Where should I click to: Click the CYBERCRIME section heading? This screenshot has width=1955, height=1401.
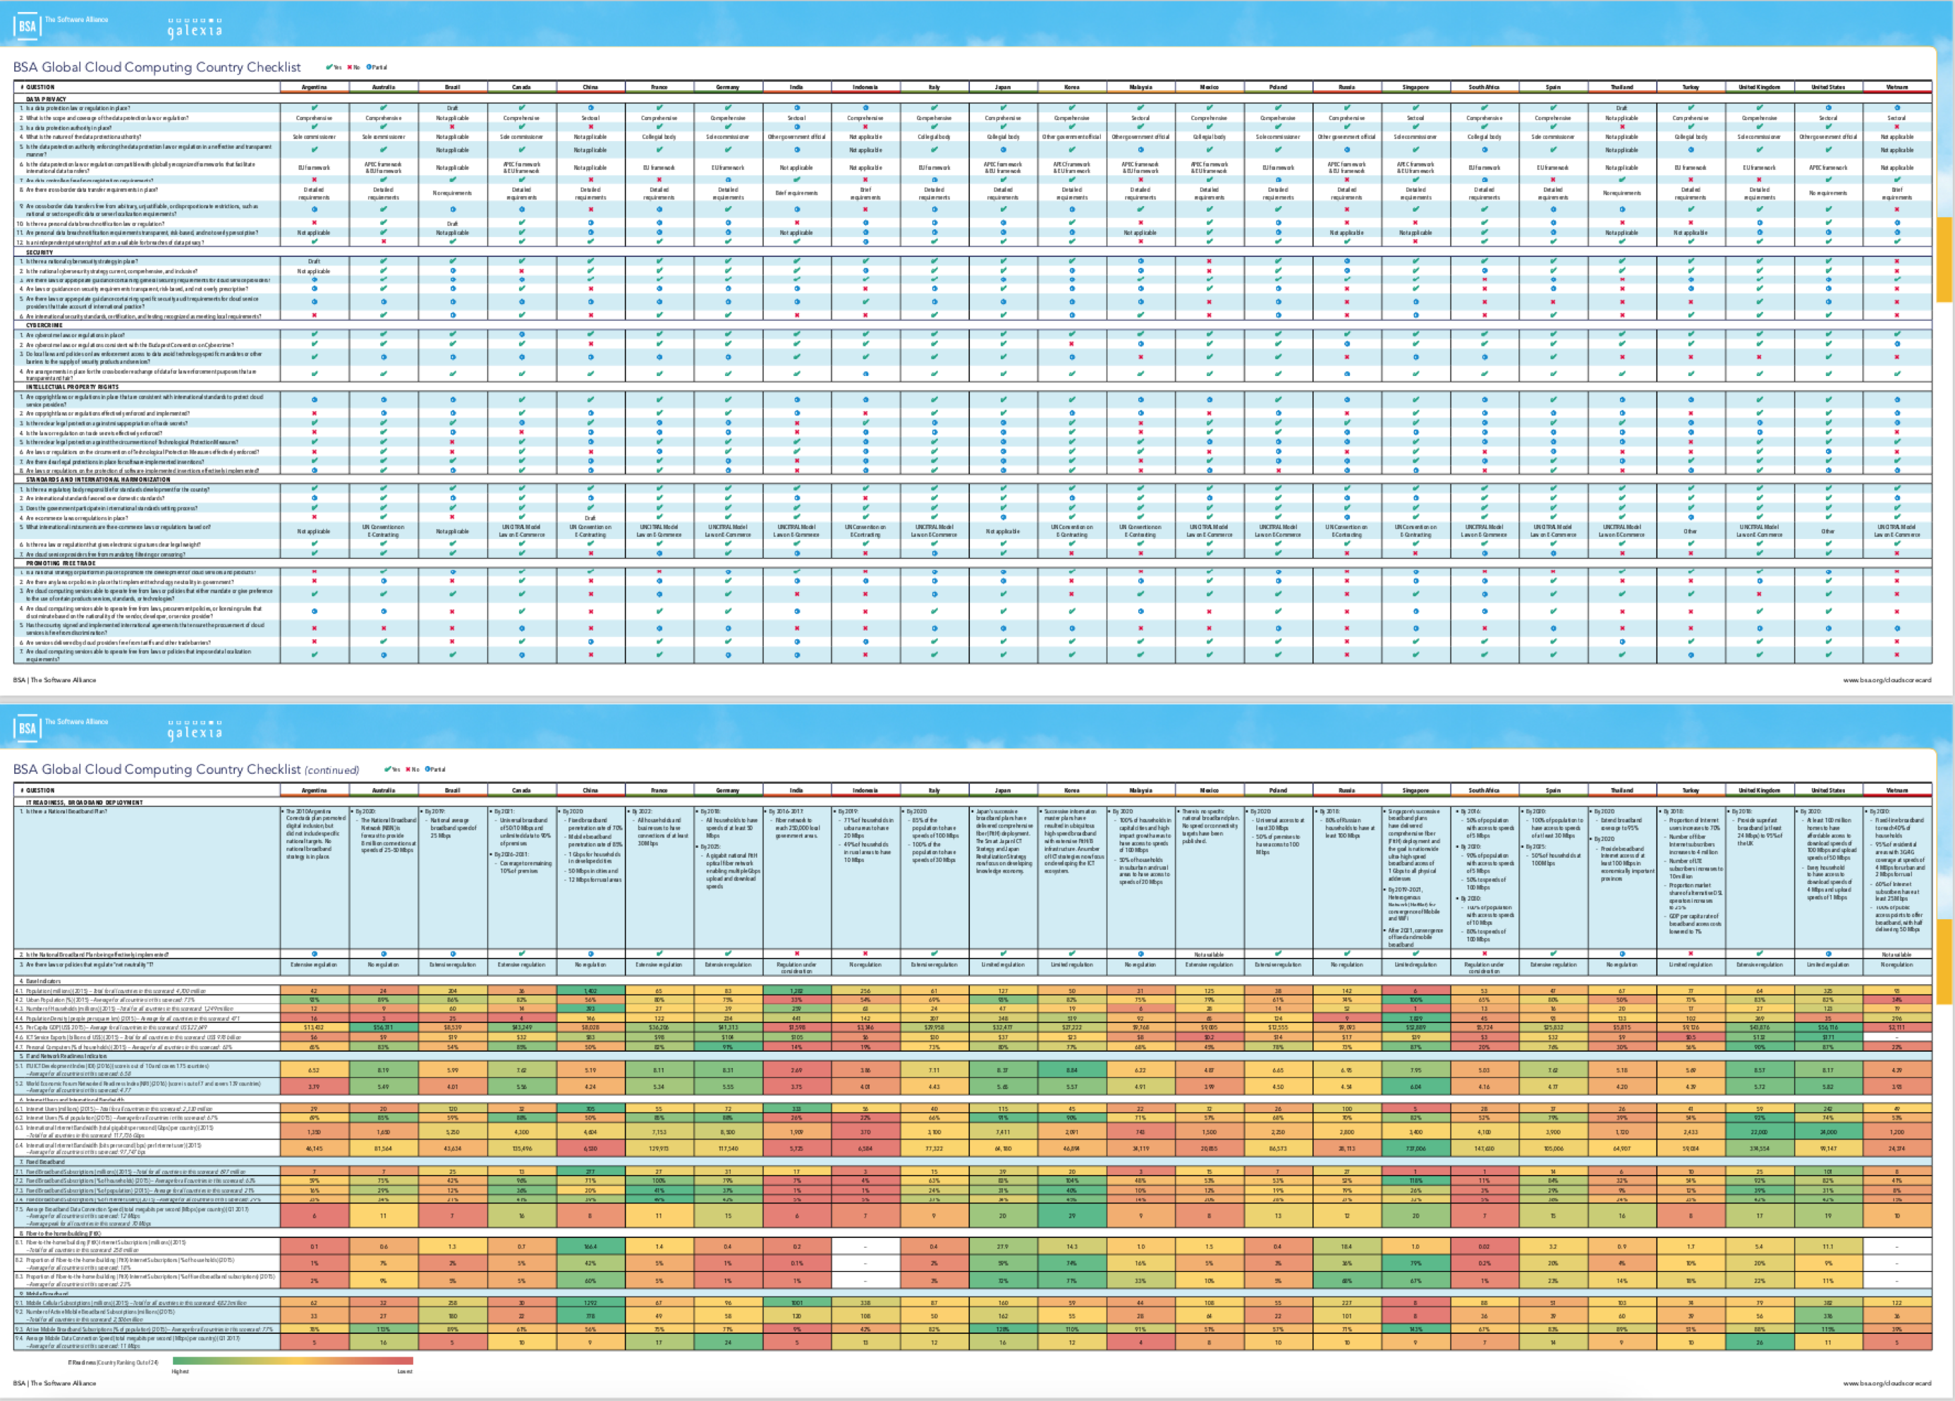pos(44,326)
